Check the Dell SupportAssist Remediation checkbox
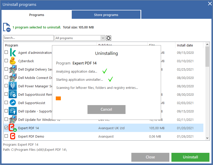The width and height of the screenshot is (213, 165). [x=6, y=94]
